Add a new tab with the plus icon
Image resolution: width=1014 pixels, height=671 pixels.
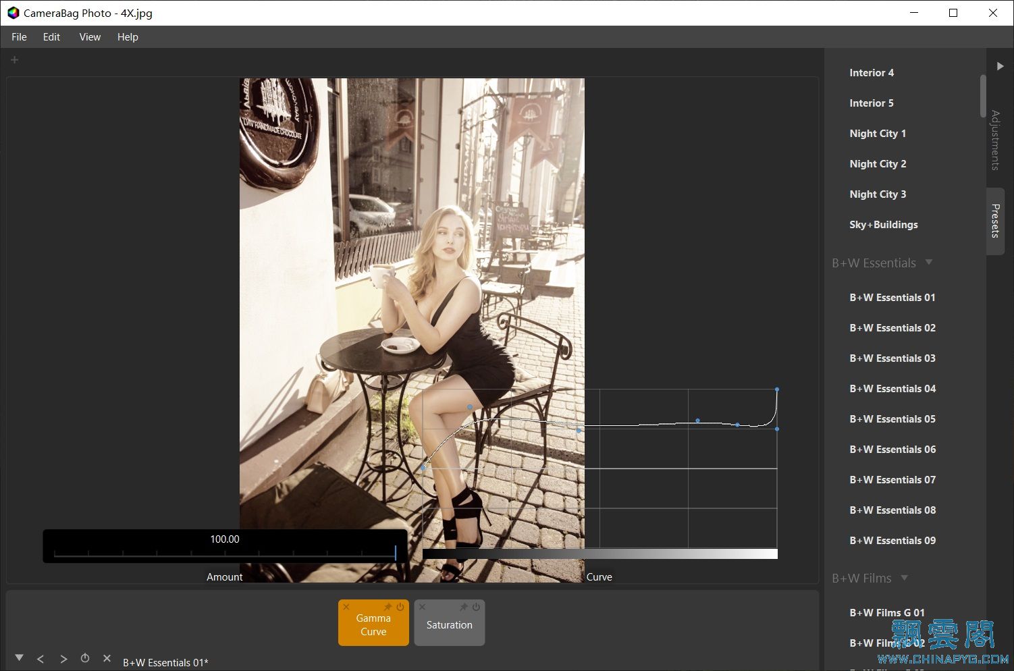(x=14, y=60)
